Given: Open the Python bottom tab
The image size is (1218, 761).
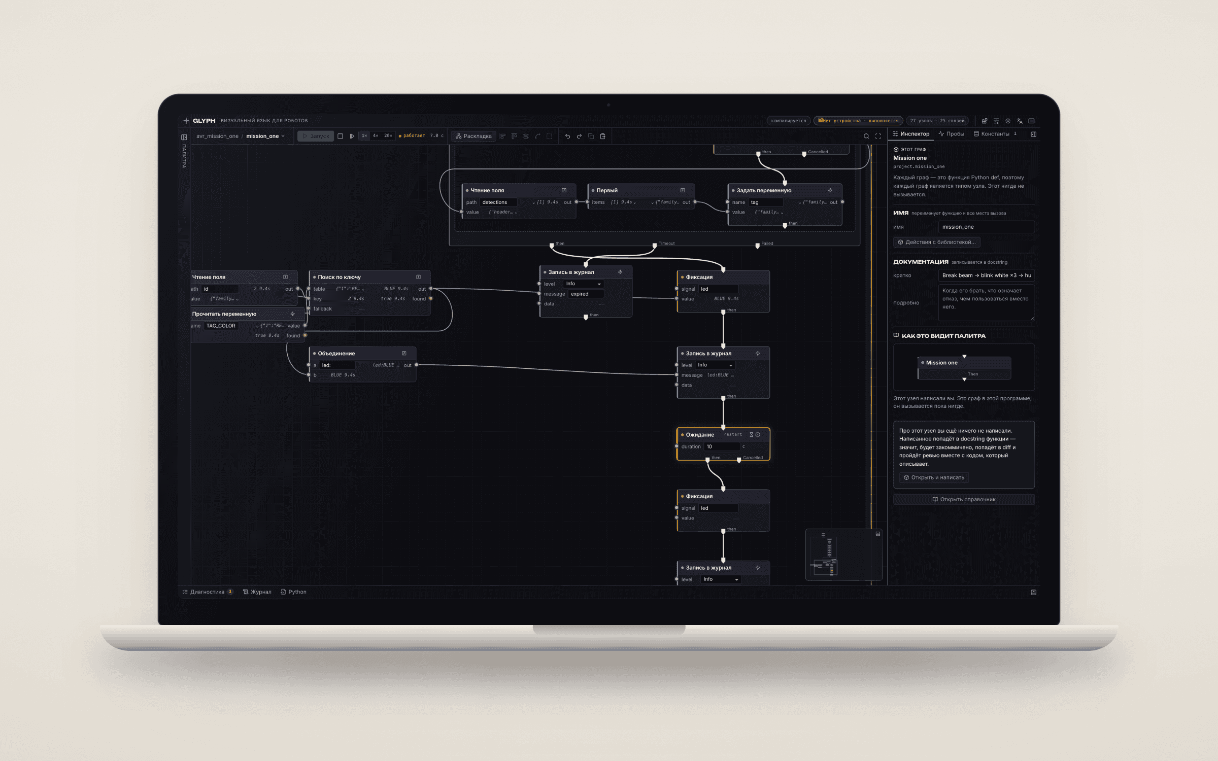Looking at the screenshot, I should point(294,592).
